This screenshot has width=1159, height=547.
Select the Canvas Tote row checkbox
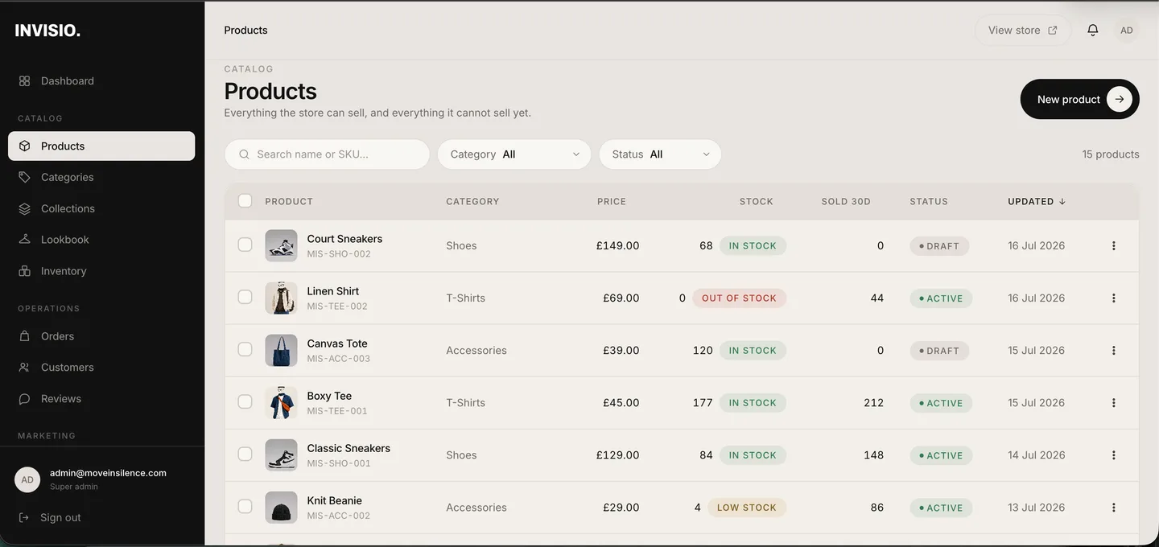[x=245, y=349]
